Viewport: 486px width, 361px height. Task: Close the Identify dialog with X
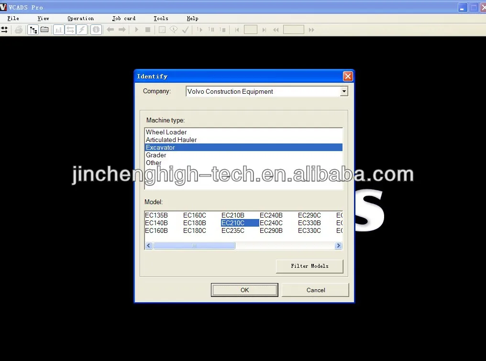click(x=348, y=76)
